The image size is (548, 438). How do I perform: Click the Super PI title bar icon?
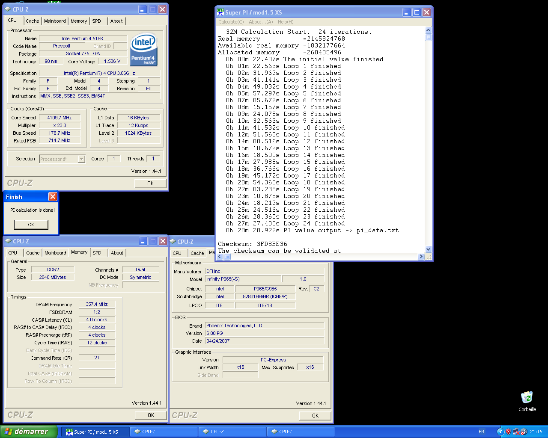[220, 12]
